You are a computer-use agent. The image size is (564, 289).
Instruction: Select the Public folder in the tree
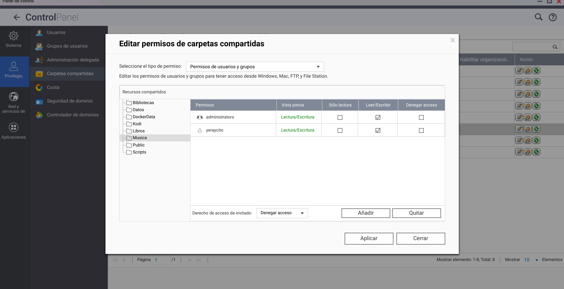click(x=138, y=145)
